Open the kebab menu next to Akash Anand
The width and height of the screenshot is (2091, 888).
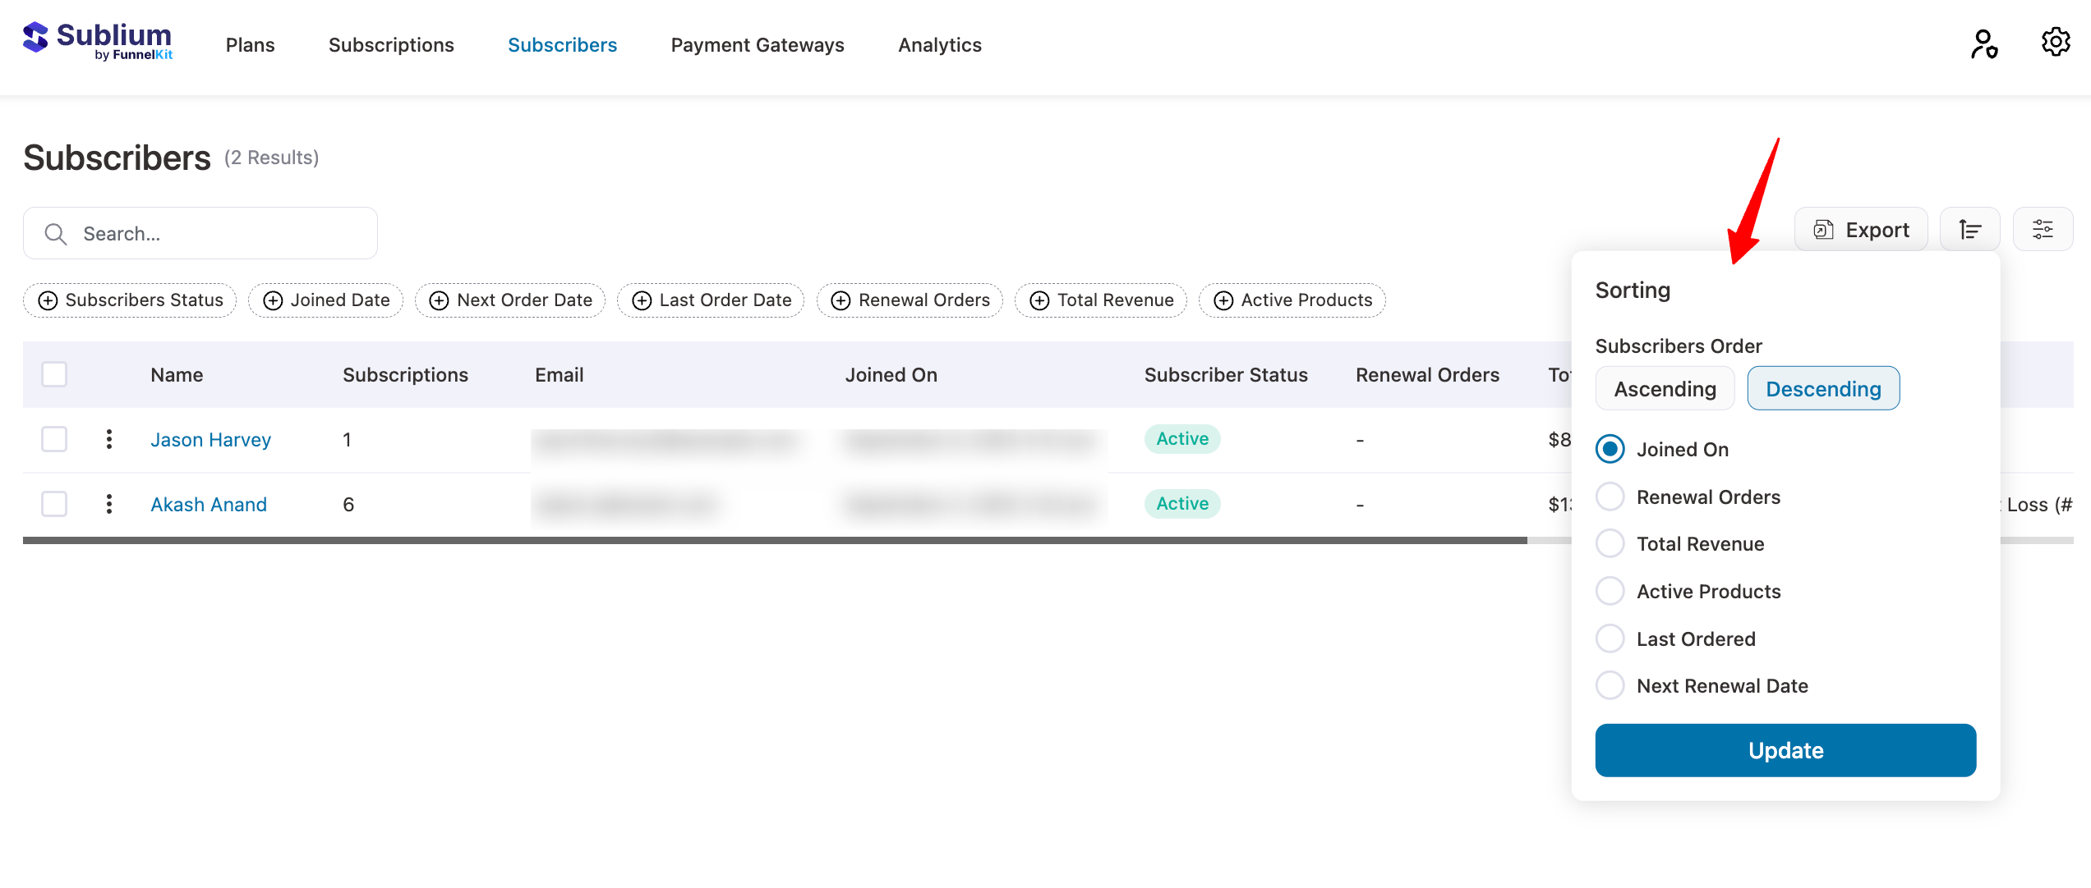tap(108, 504)
